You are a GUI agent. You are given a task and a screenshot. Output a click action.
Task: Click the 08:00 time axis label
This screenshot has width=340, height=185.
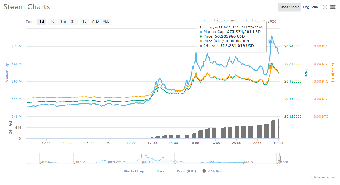point(110,143)
